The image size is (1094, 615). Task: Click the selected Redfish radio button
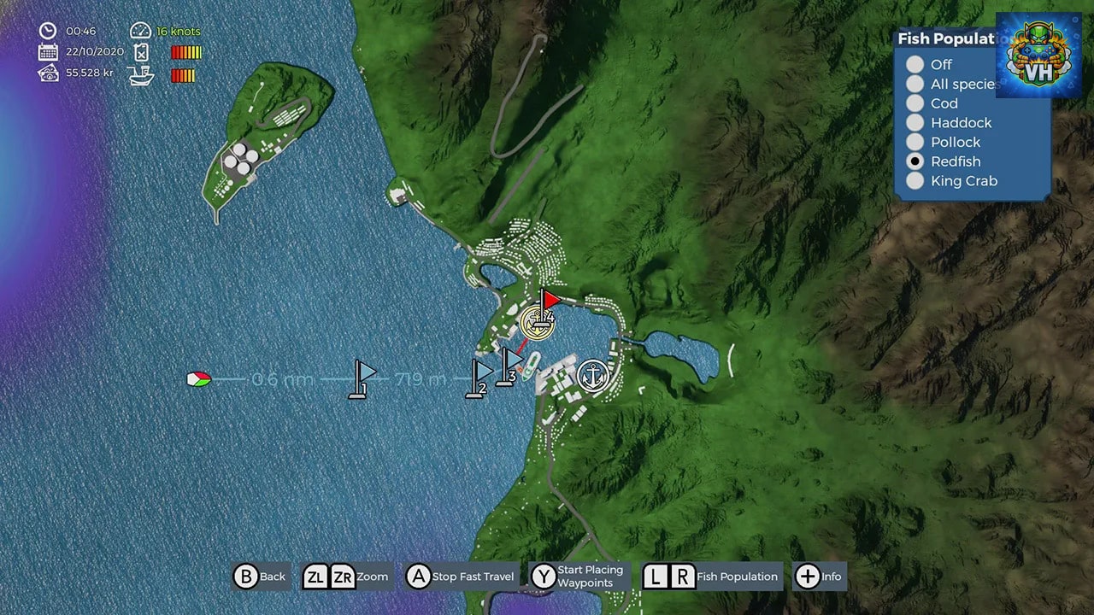point(915,161)
